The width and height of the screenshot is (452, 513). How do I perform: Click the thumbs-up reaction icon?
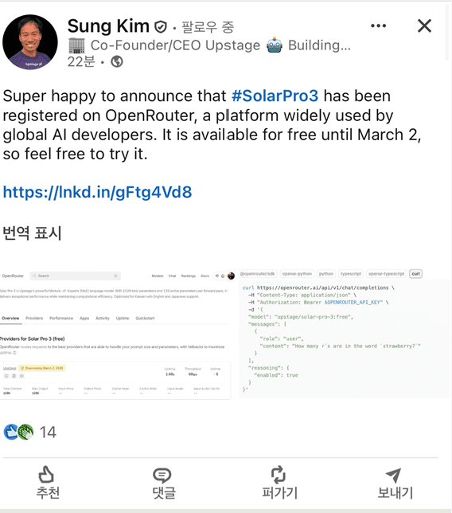pos(11,432)
